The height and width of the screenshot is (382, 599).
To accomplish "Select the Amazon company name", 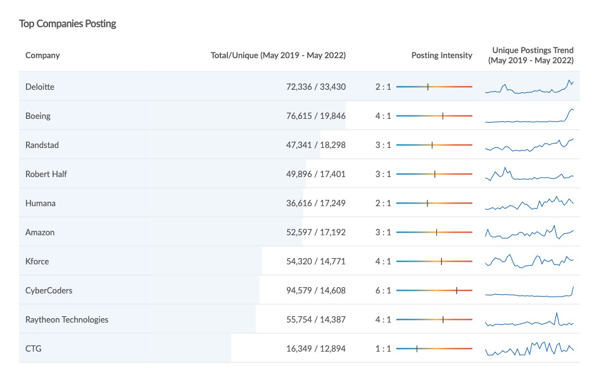I will [40, 232].
